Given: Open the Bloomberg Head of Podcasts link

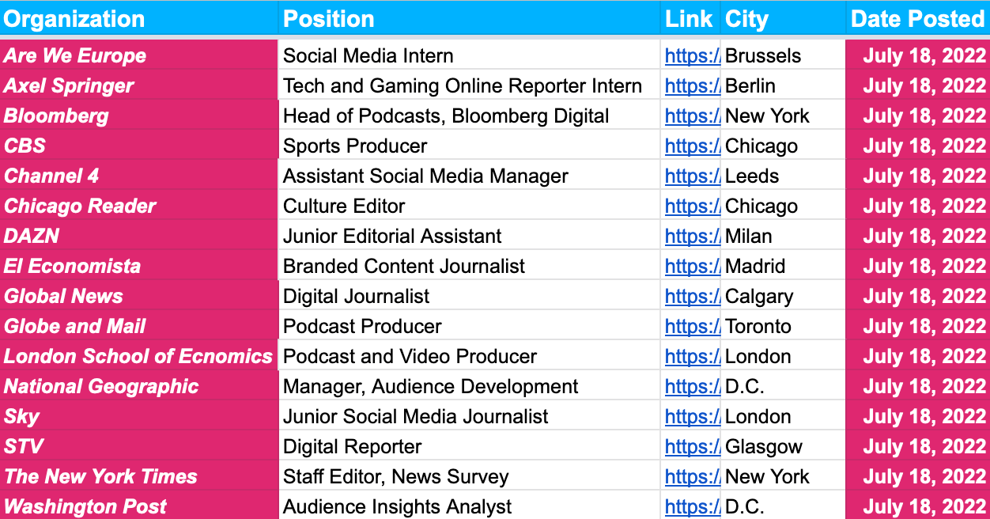Looking at the screenshot, I should pos(691,116).
